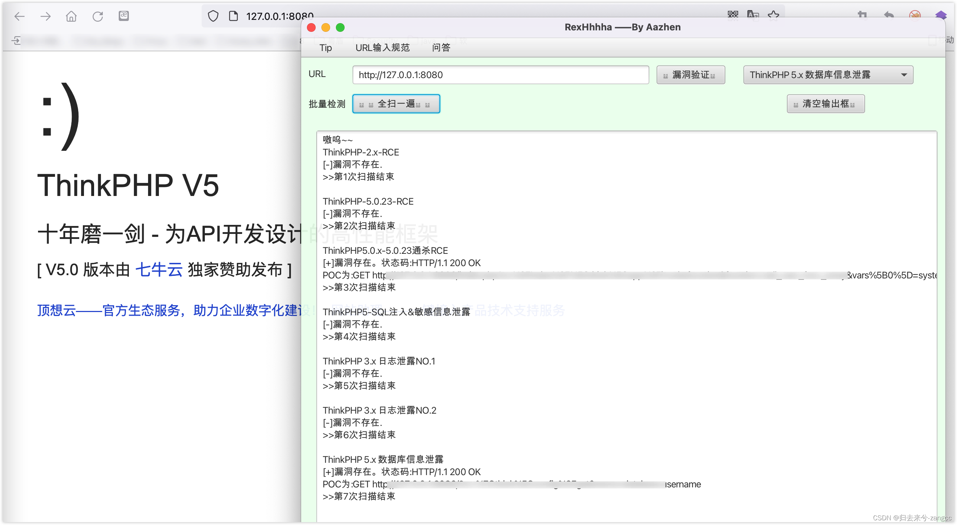Click the bookmarks import icon on bookmarks bar

coord(16,40)
